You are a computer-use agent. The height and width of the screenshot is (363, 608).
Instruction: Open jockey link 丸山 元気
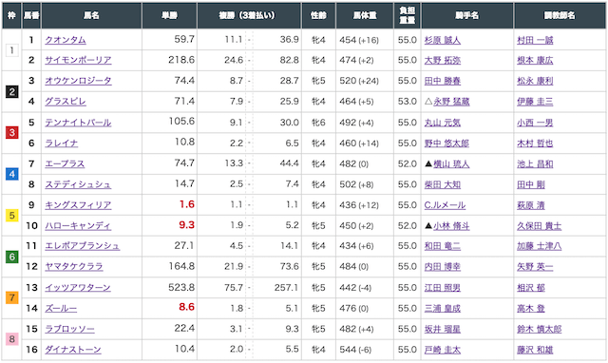(443, 123)
